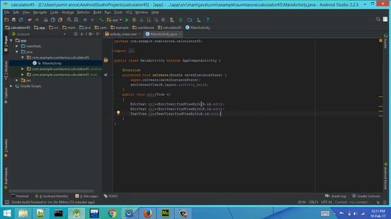Viewport: 391px width, 219px height.
Task: Open the Android Monitor tool window
Action: click(51, 196)
